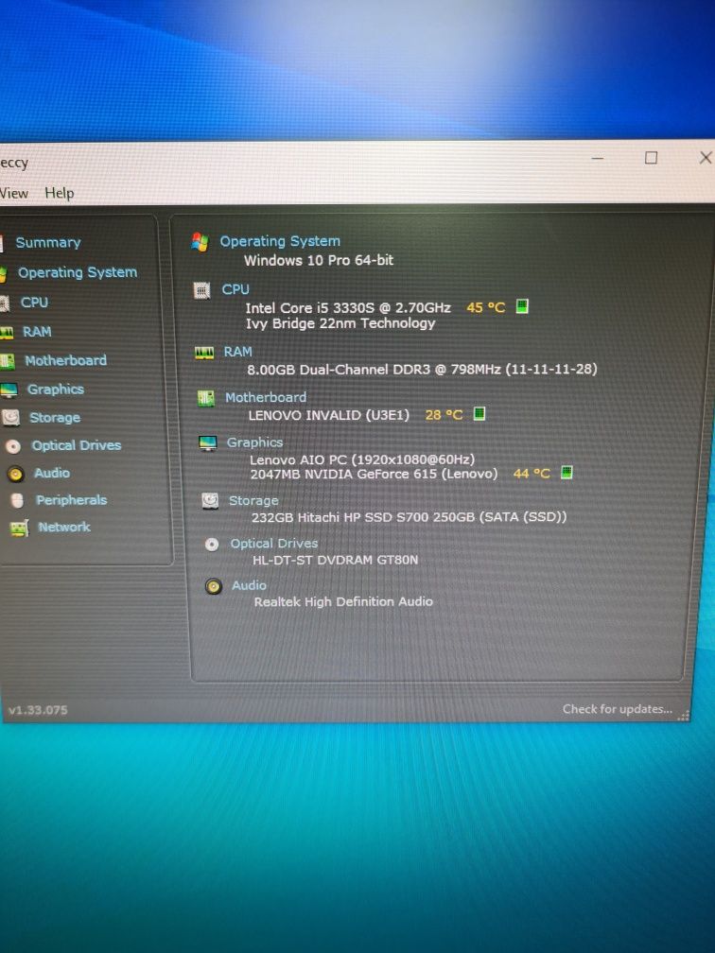Open the Optical Drives heading in summary
This screenshot has height=953, width=715.
pyautogui.click(x=273, y=544)
